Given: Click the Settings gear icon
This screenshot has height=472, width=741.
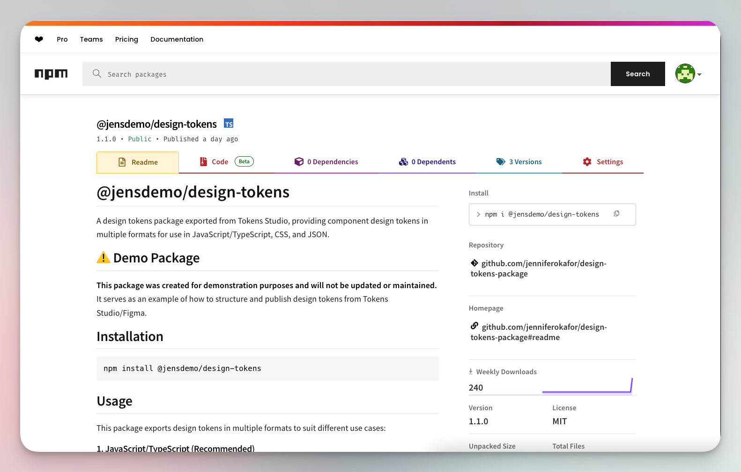Looking at the screenshot, I should (587, 162).
